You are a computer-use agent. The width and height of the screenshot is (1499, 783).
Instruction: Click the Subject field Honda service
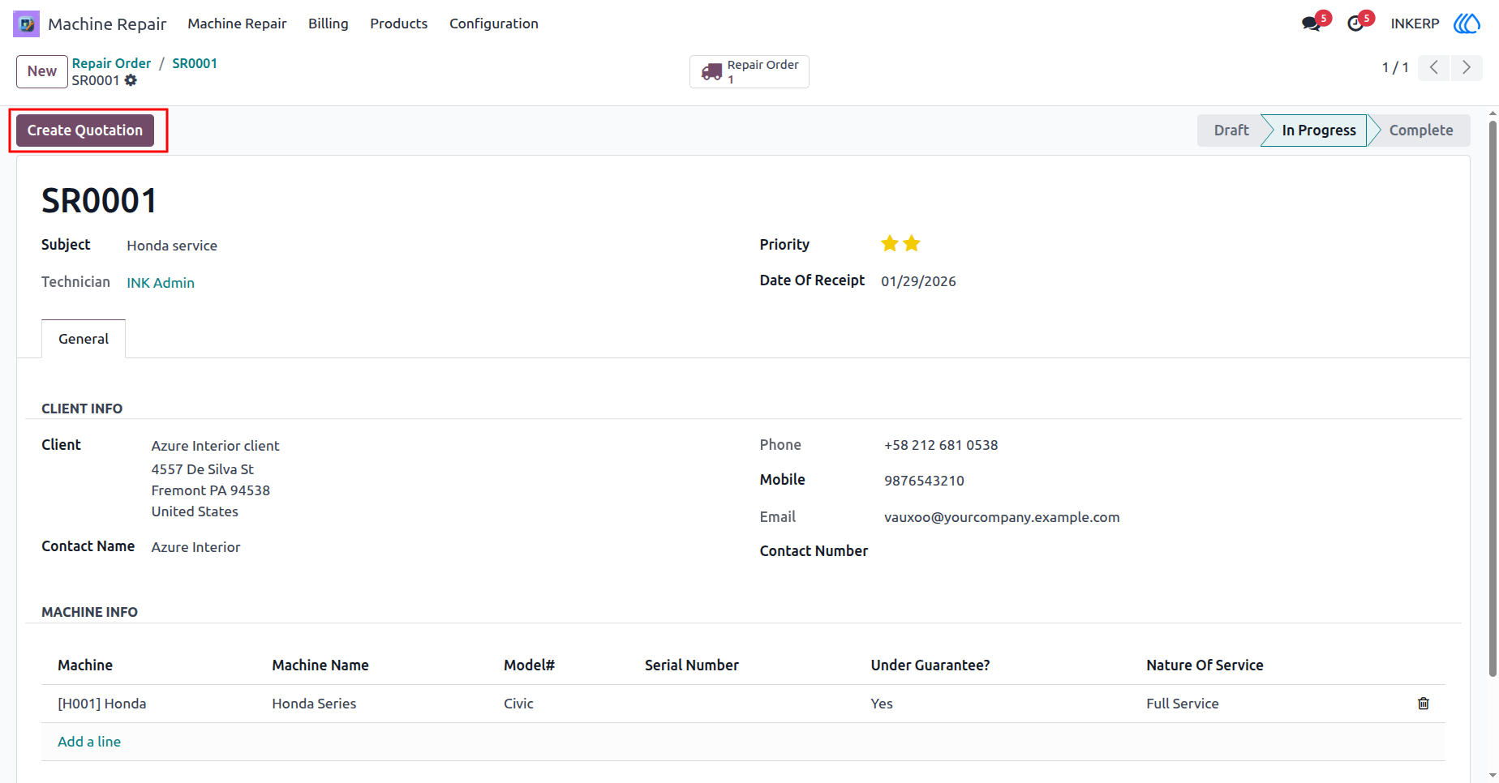(x=172, y=246)
